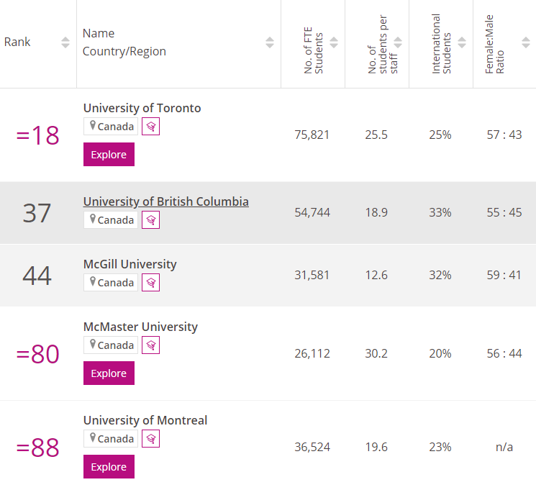Open University of Montreal link
Screen dimensions: 536x490
[145, 420]
